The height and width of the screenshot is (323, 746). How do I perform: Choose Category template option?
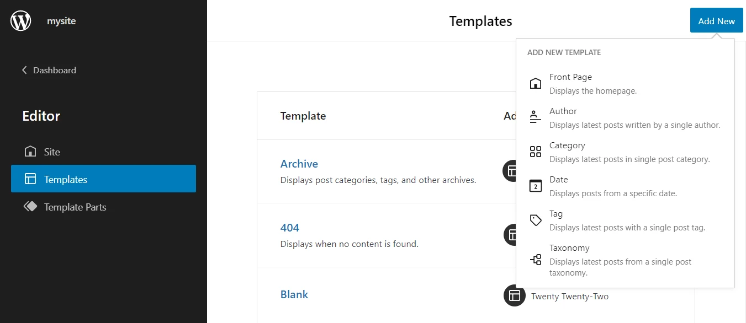click(x=625, y=152)
